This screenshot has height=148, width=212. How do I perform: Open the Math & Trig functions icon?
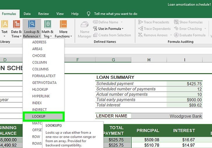coord(47,29)
